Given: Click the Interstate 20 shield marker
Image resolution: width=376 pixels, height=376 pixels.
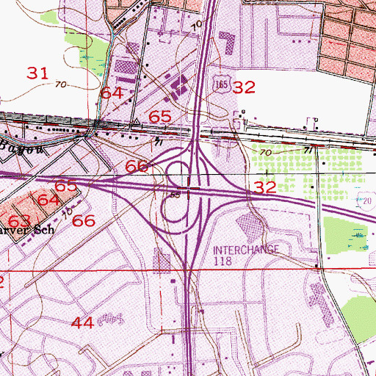Looking at the screenshot, I should click(366, 200).
